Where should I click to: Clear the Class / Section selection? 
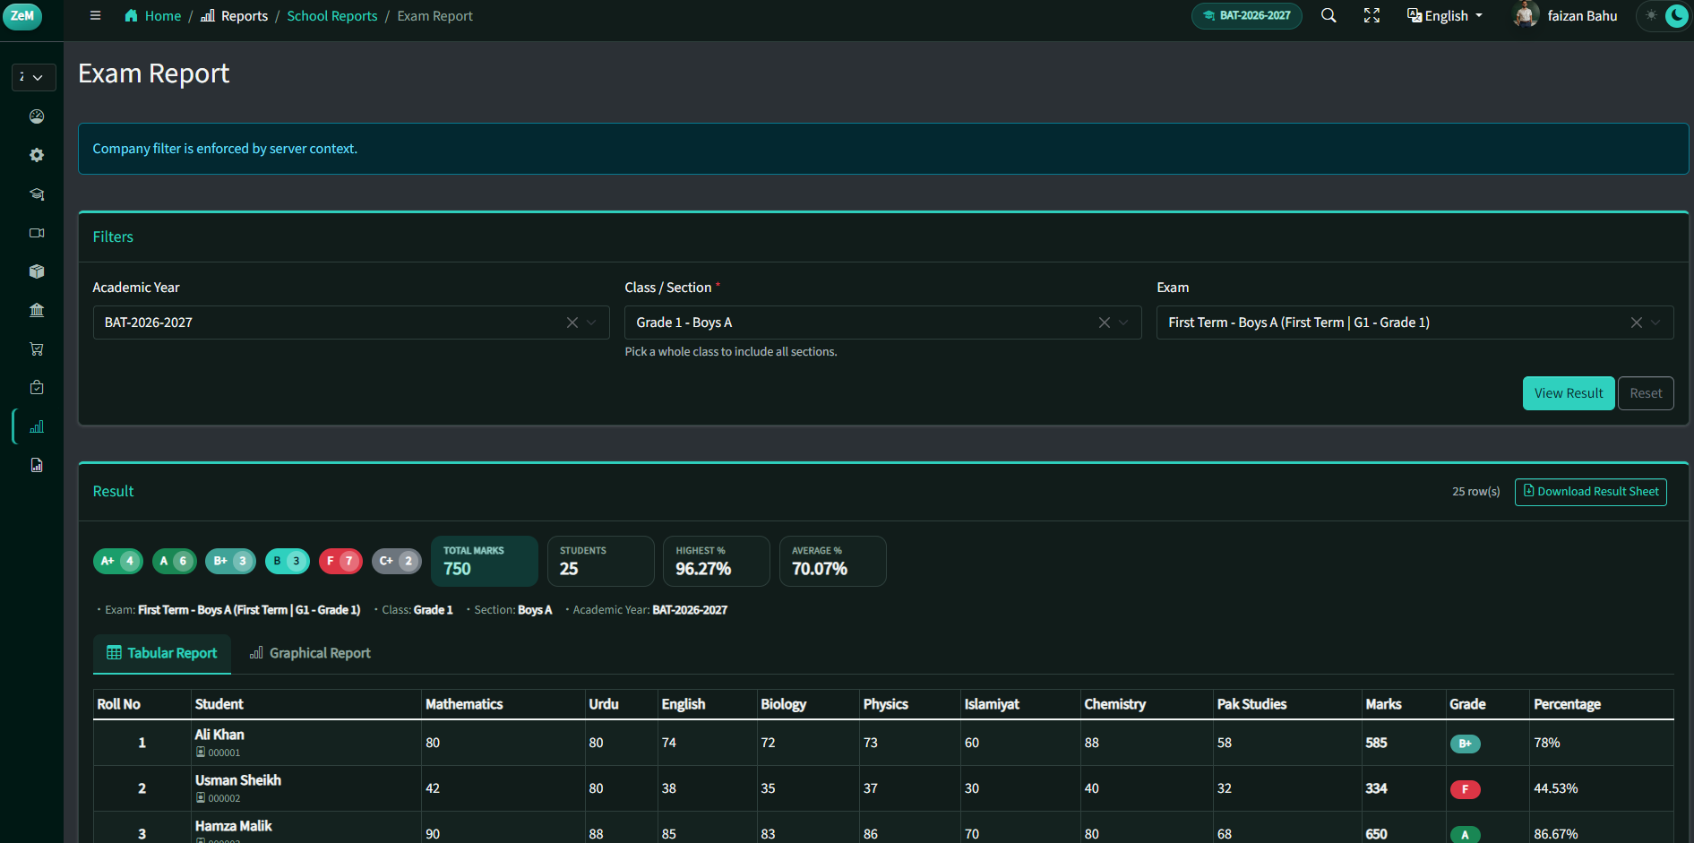(1104, 323)
